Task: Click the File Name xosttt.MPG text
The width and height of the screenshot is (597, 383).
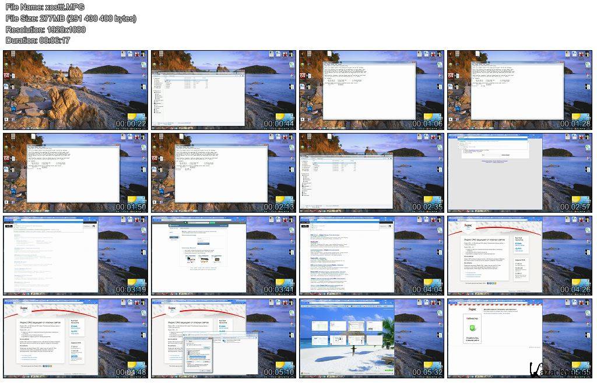Action: pos(45,7)
